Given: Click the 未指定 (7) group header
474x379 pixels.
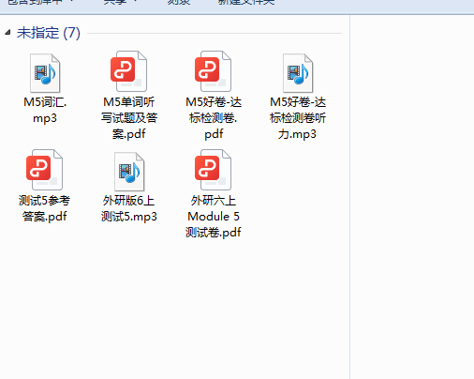Looking at the screenshot, I should click(49, 33).
